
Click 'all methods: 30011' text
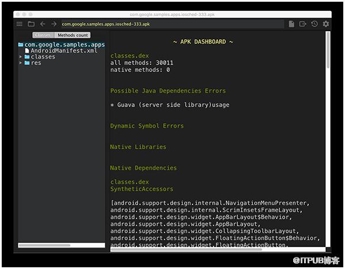pos(142,63)
